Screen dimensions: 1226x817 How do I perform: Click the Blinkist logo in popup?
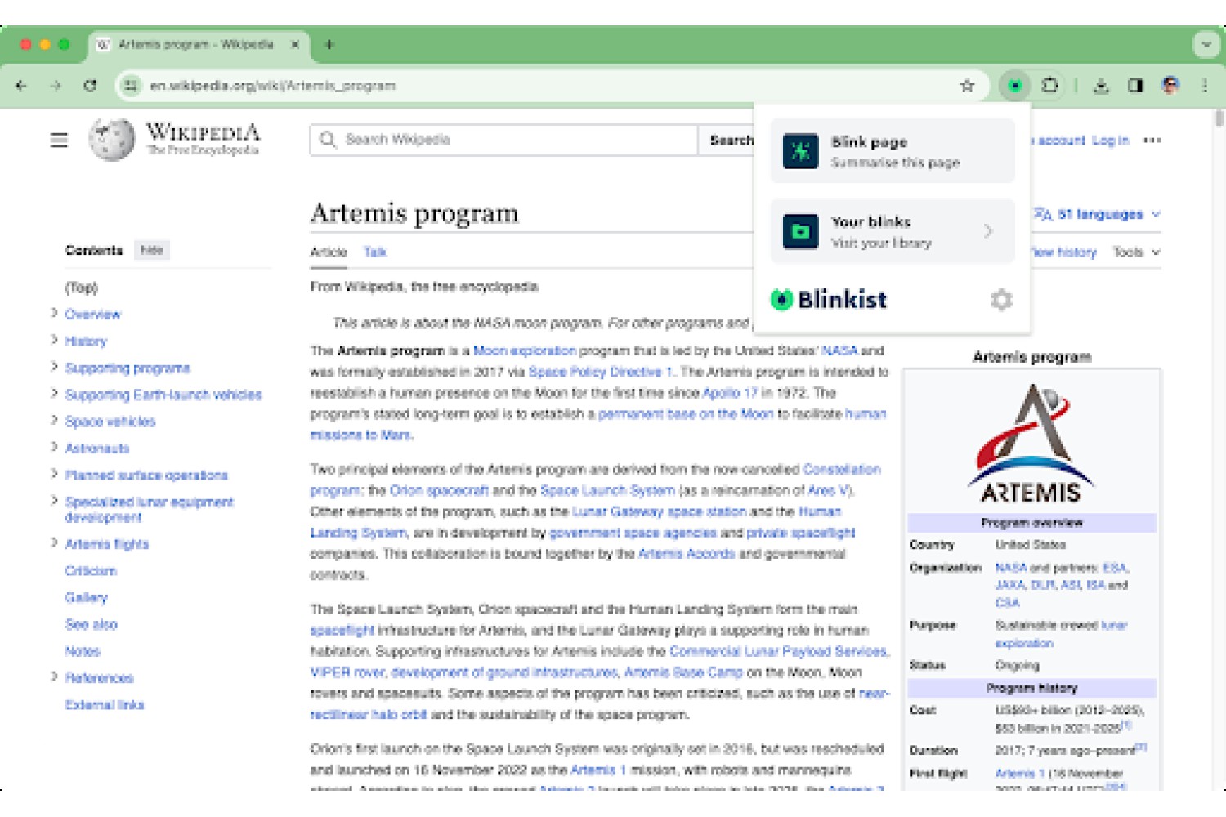point(829,300)
